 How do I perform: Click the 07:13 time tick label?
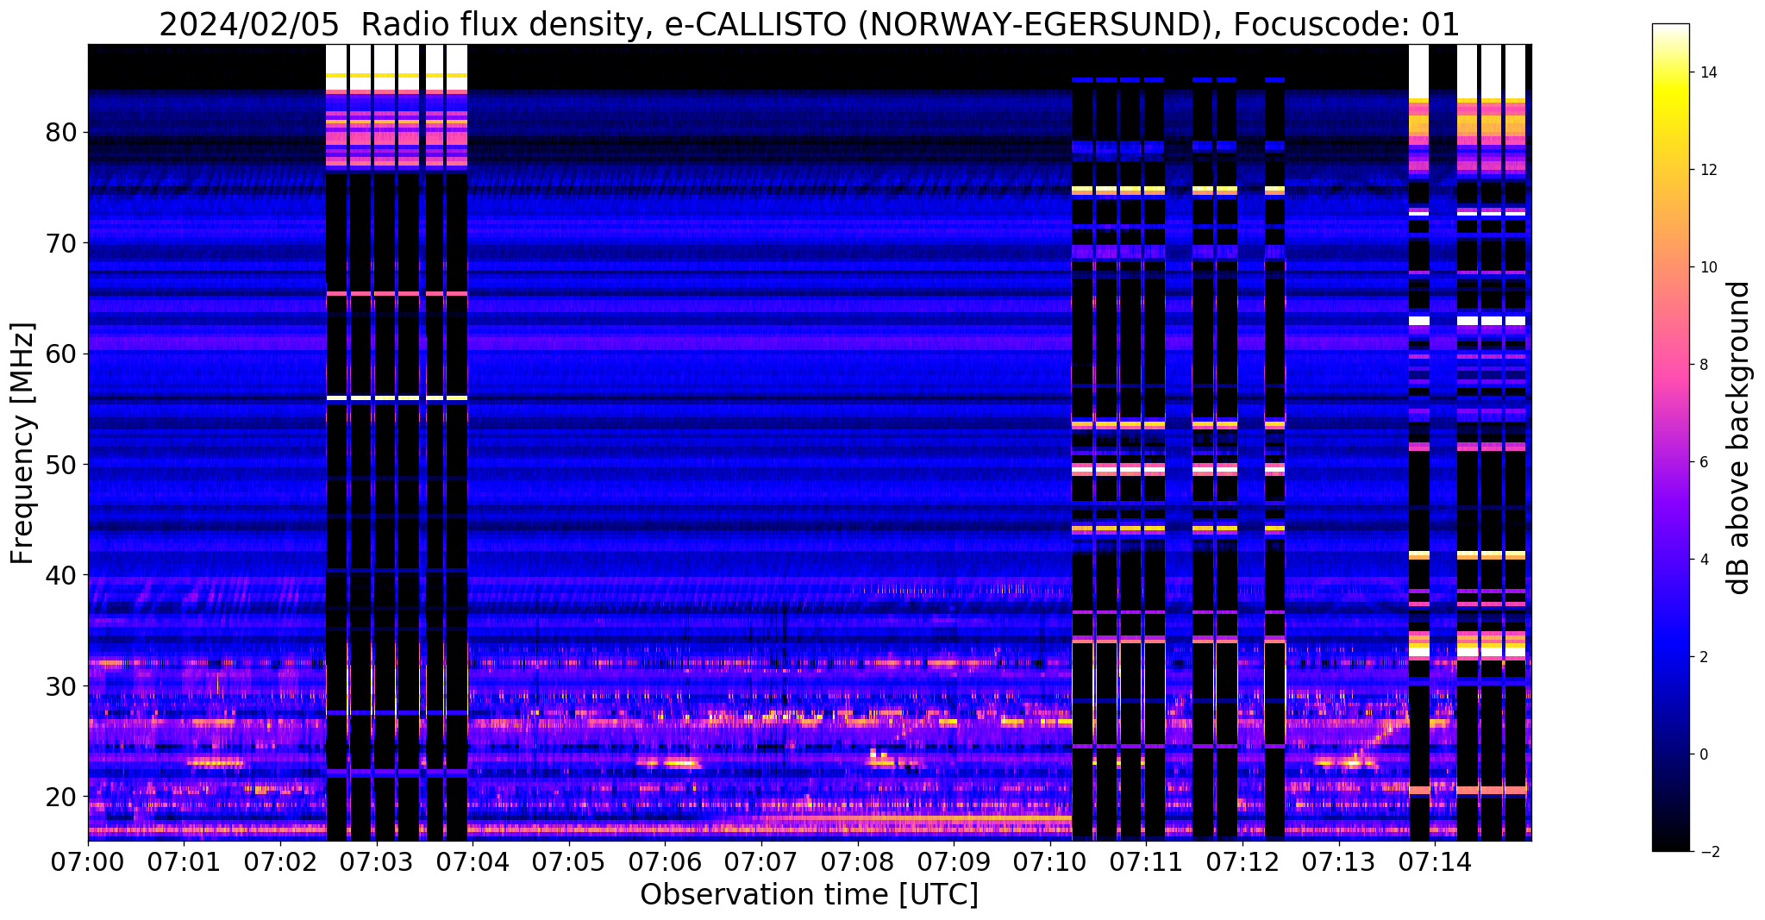(1338, 861)
